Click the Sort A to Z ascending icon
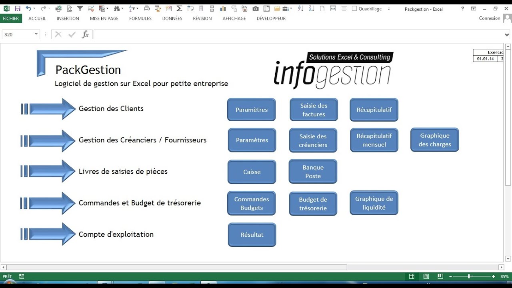The image size is (512, 288). [301, 9]
